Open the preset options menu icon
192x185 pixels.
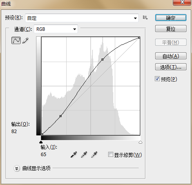click(x=145, y=18)
